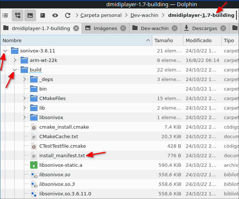
Task: Toggle show hidden files eye icon
Action: pyautogui.click(x=55, y=15)
